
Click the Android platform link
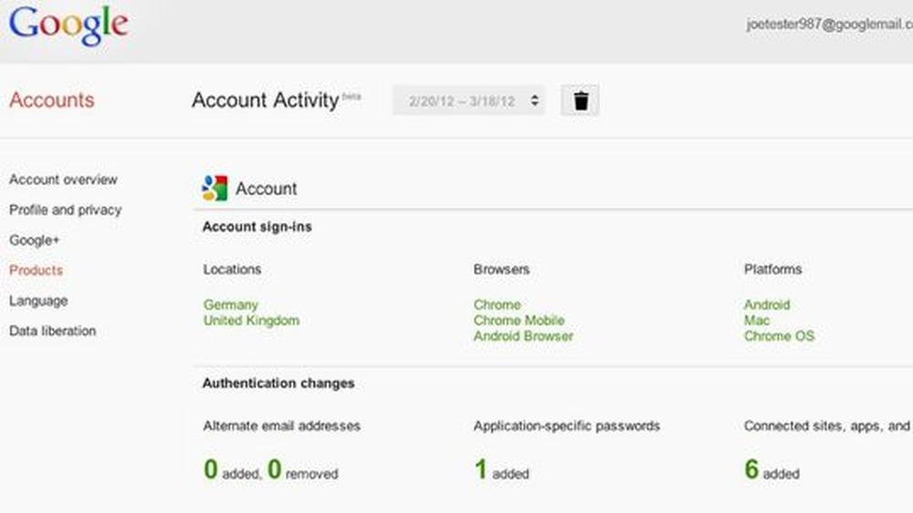[x=767, y=305]
